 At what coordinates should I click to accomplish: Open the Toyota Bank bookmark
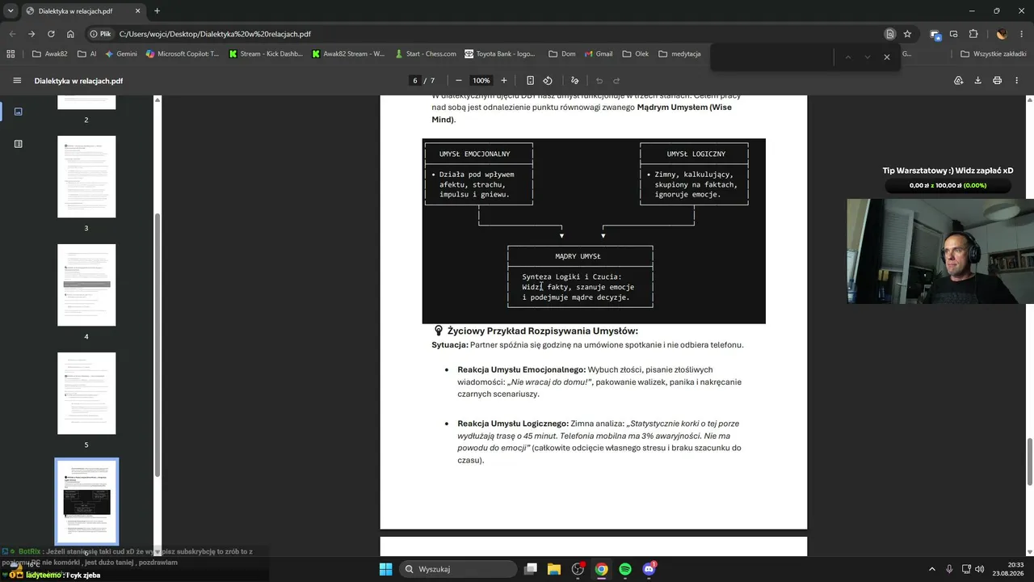click(x=500, y=54)
